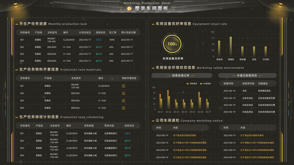
Task: Click the 100% equipment intact rate gauge
Action: (x=172, y=43)
